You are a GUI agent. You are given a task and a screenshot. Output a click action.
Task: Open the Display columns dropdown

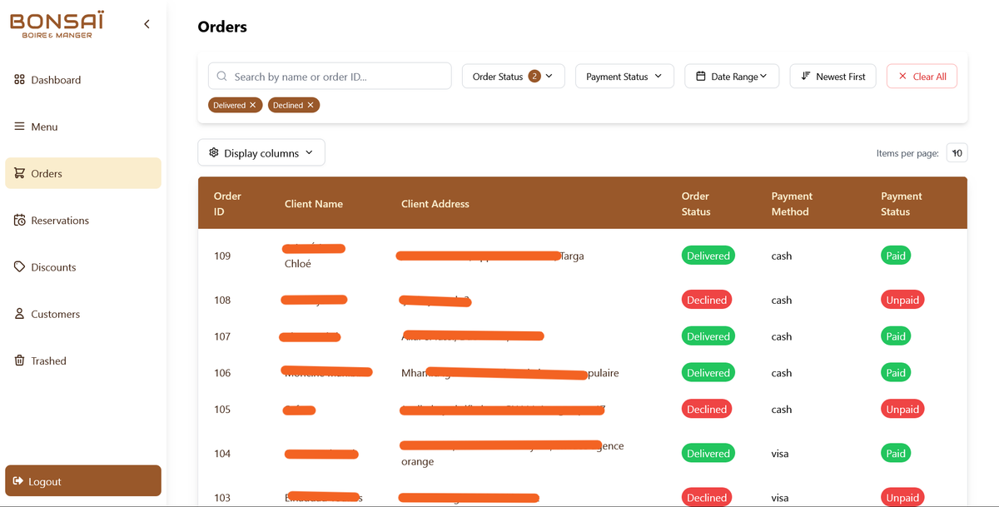tap(261, 152)
